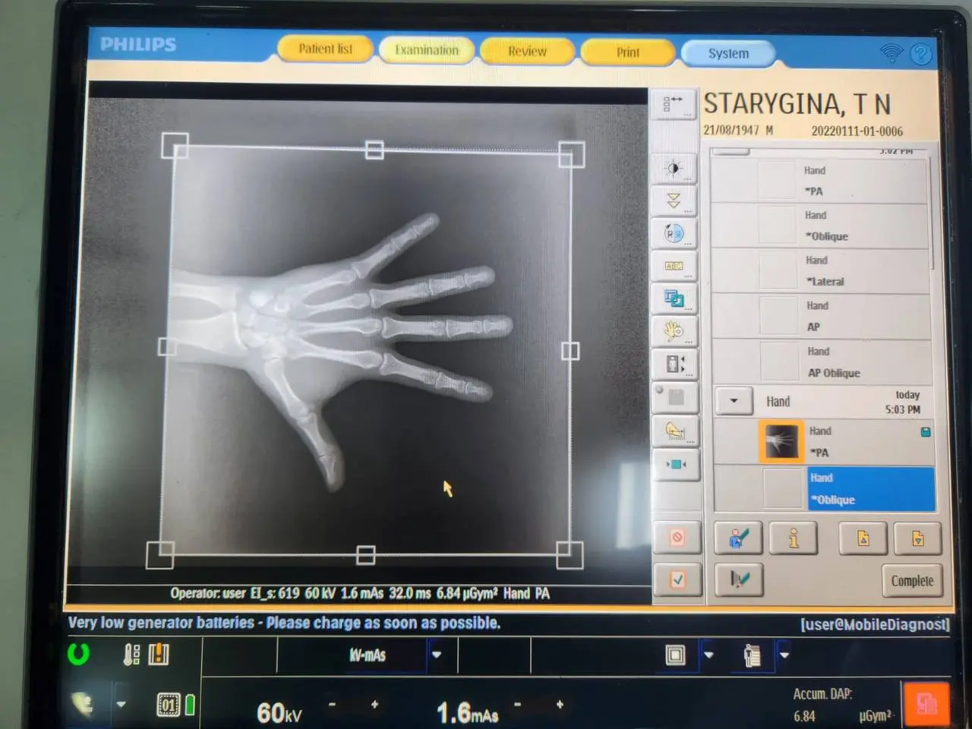Click the vertical flip triangles tool
Image resolution: width=972 pixels, height=729 pixels.
point(674,201)
